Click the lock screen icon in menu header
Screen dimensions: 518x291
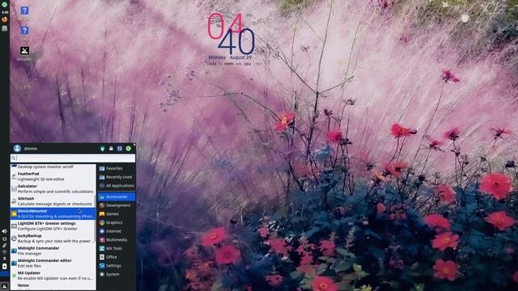click(111, 149)
